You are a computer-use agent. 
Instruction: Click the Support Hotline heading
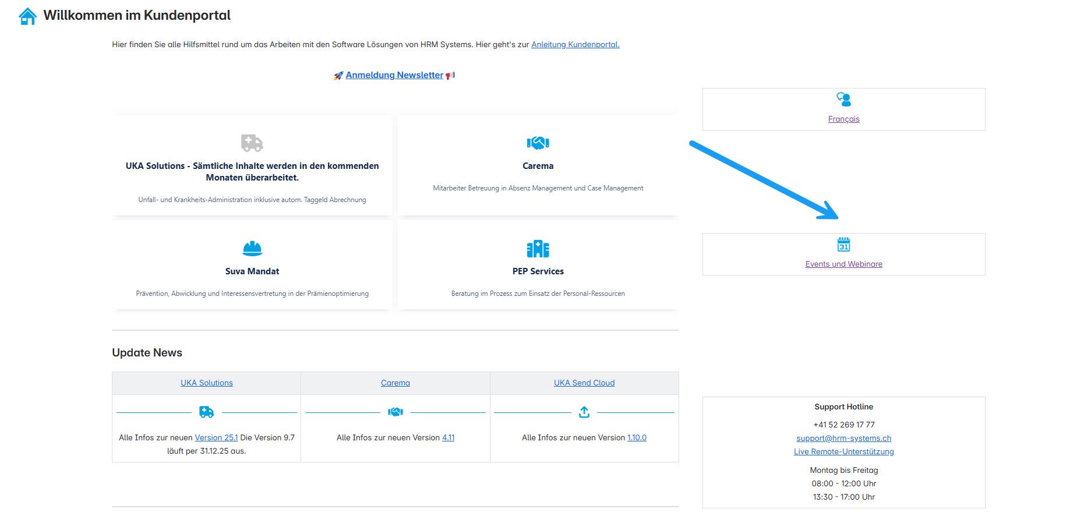(x=844, y=407)
